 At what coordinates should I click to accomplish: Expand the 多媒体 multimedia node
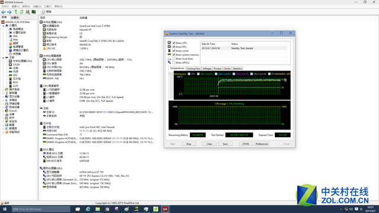tap(3, 100)
